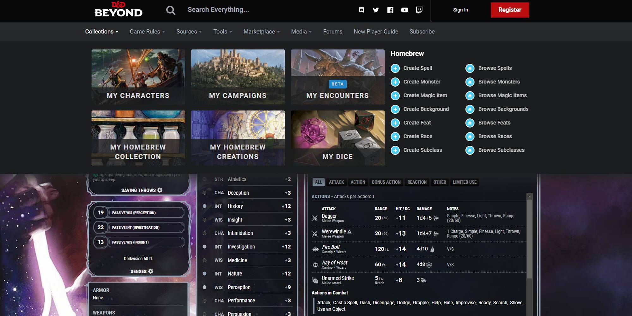The image size is (632, 316).
Task: Open the YouTube social link icon
Action: click(x=404, y=10)
